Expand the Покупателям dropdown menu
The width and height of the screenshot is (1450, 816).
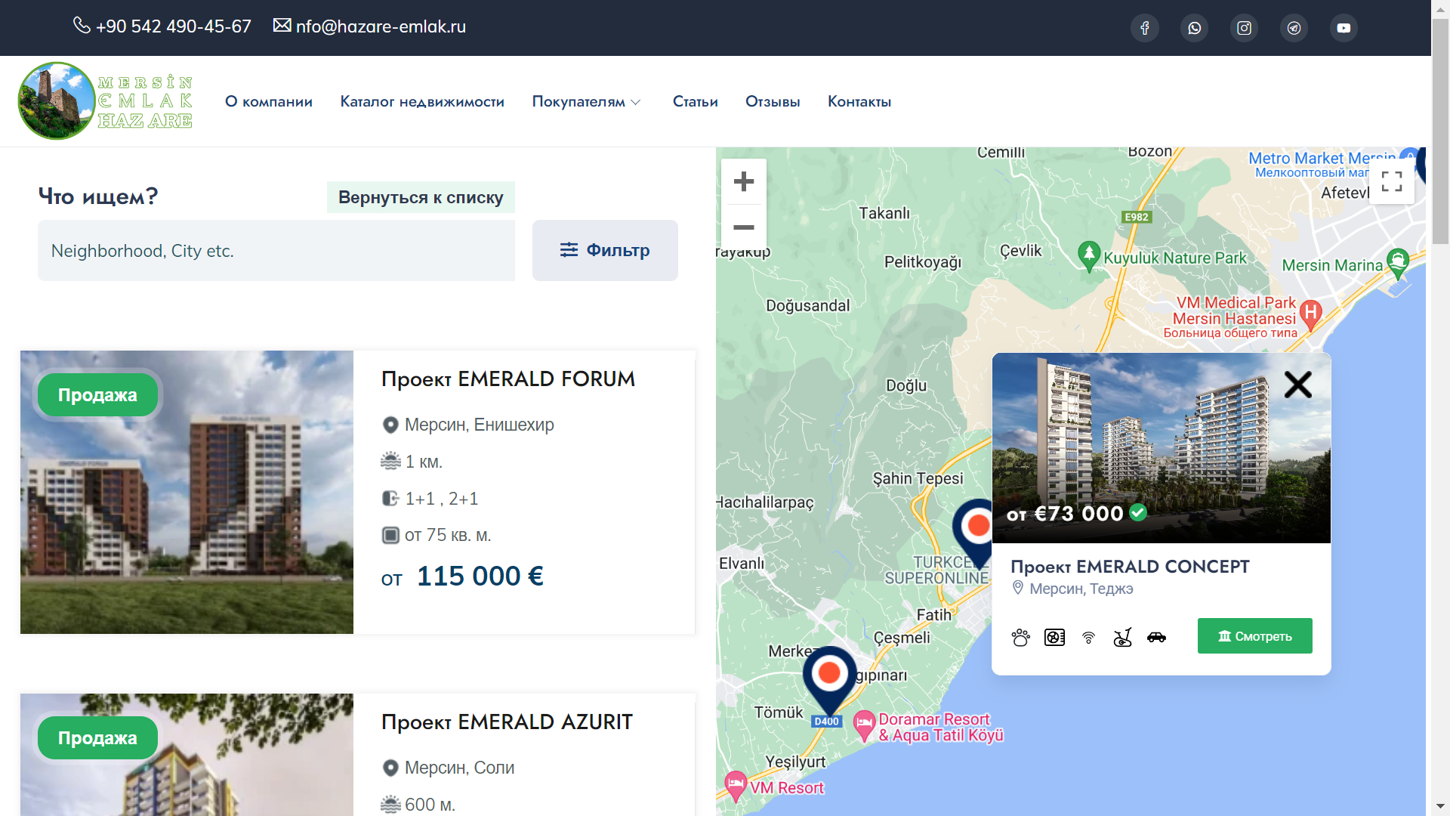(x=586, y=101)
